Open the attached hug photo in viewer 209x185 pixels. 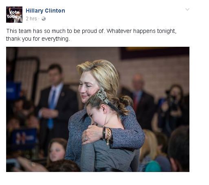click(x=98, y=109)
